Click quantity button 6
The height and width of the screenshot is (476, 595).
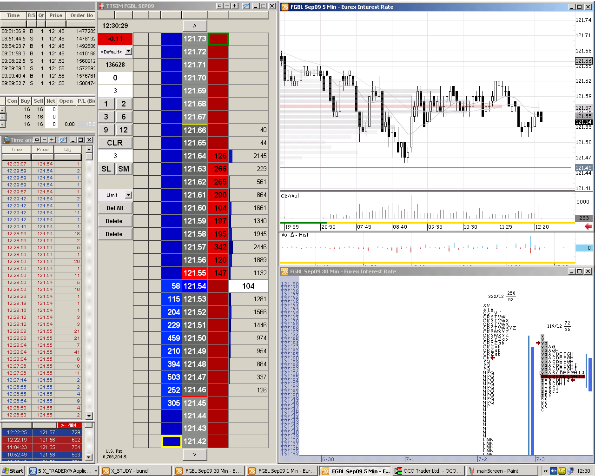click(x=124, y=117)
